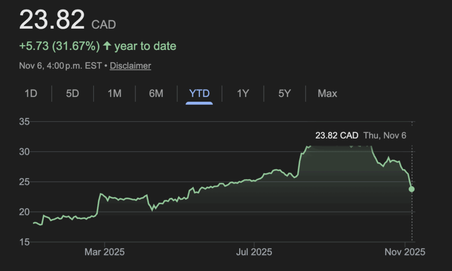Show the 1M chart range

(x=114, y=94)
